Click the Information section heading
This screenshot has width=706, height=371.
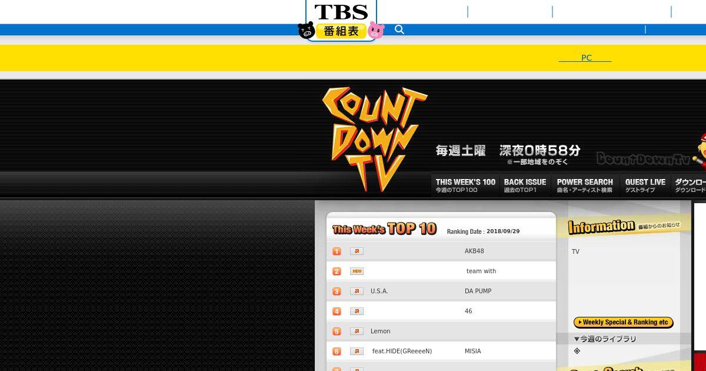[601, 227]
